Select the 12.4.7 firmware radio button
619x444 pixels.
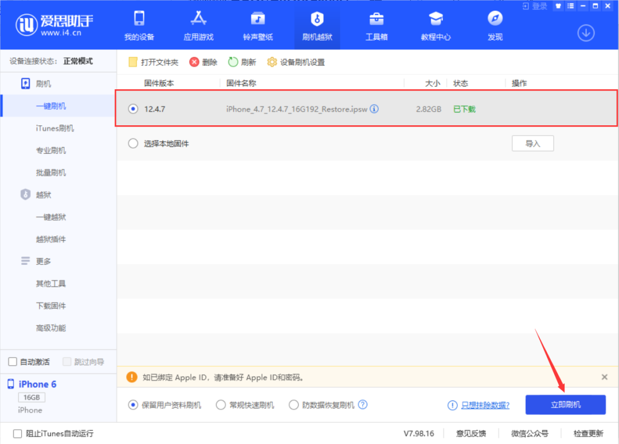(133, 109)
